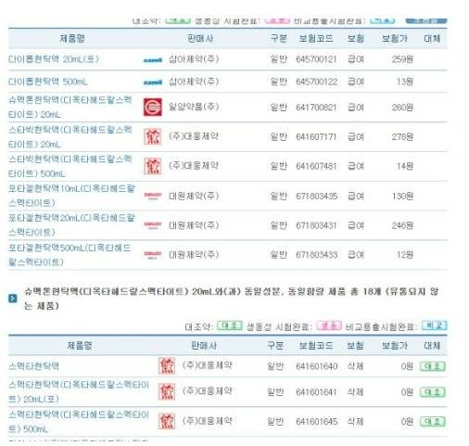
Task: Open the 슈멕톤현탁액(디옥타헤드랄스멕타이트) 20mL link
Action: [x=70, y=108]
